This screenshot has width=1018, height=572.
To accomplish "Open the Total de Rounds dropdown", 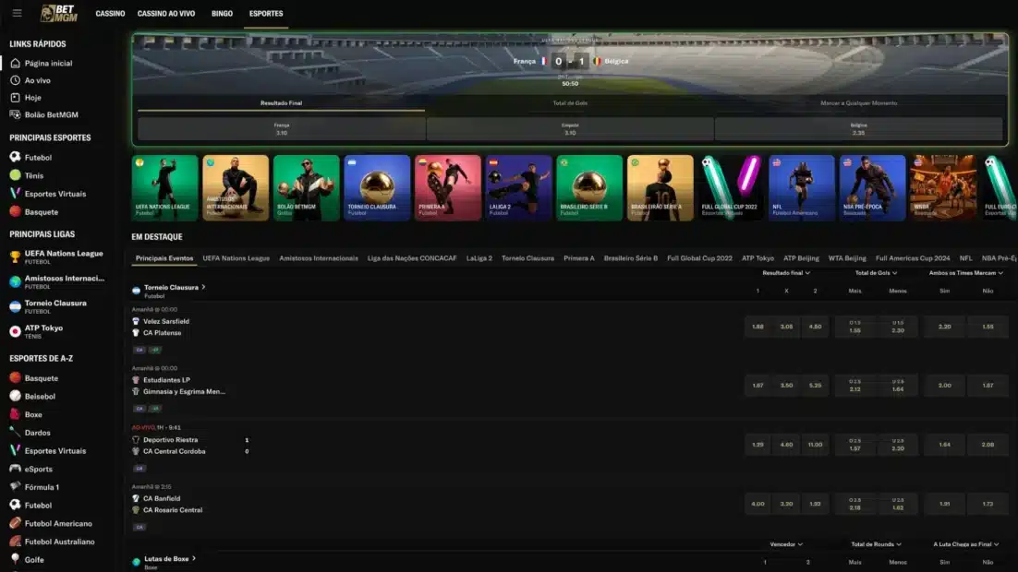I will click(876, 544).
